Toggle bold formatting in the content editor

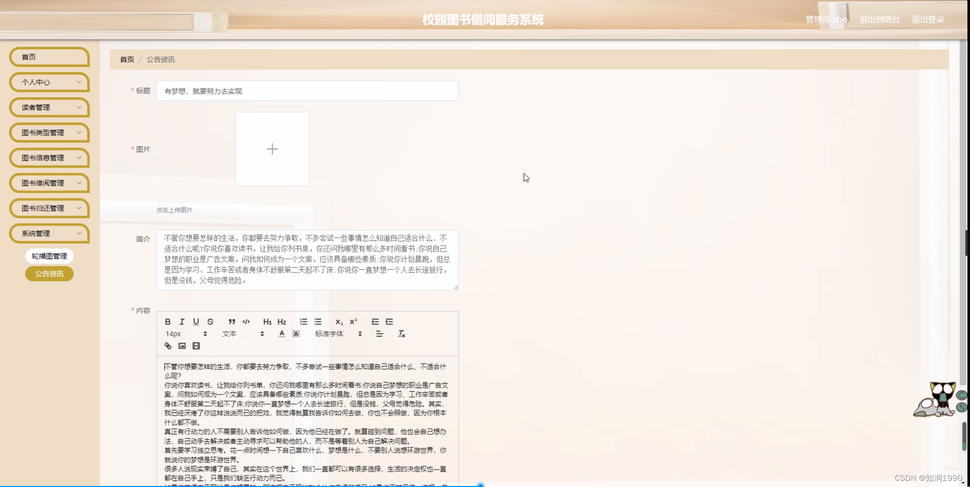point(167,322)
